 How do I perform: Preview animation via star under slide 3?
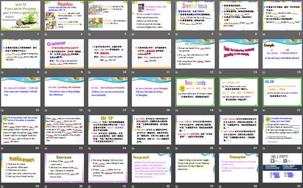point(90,34)
